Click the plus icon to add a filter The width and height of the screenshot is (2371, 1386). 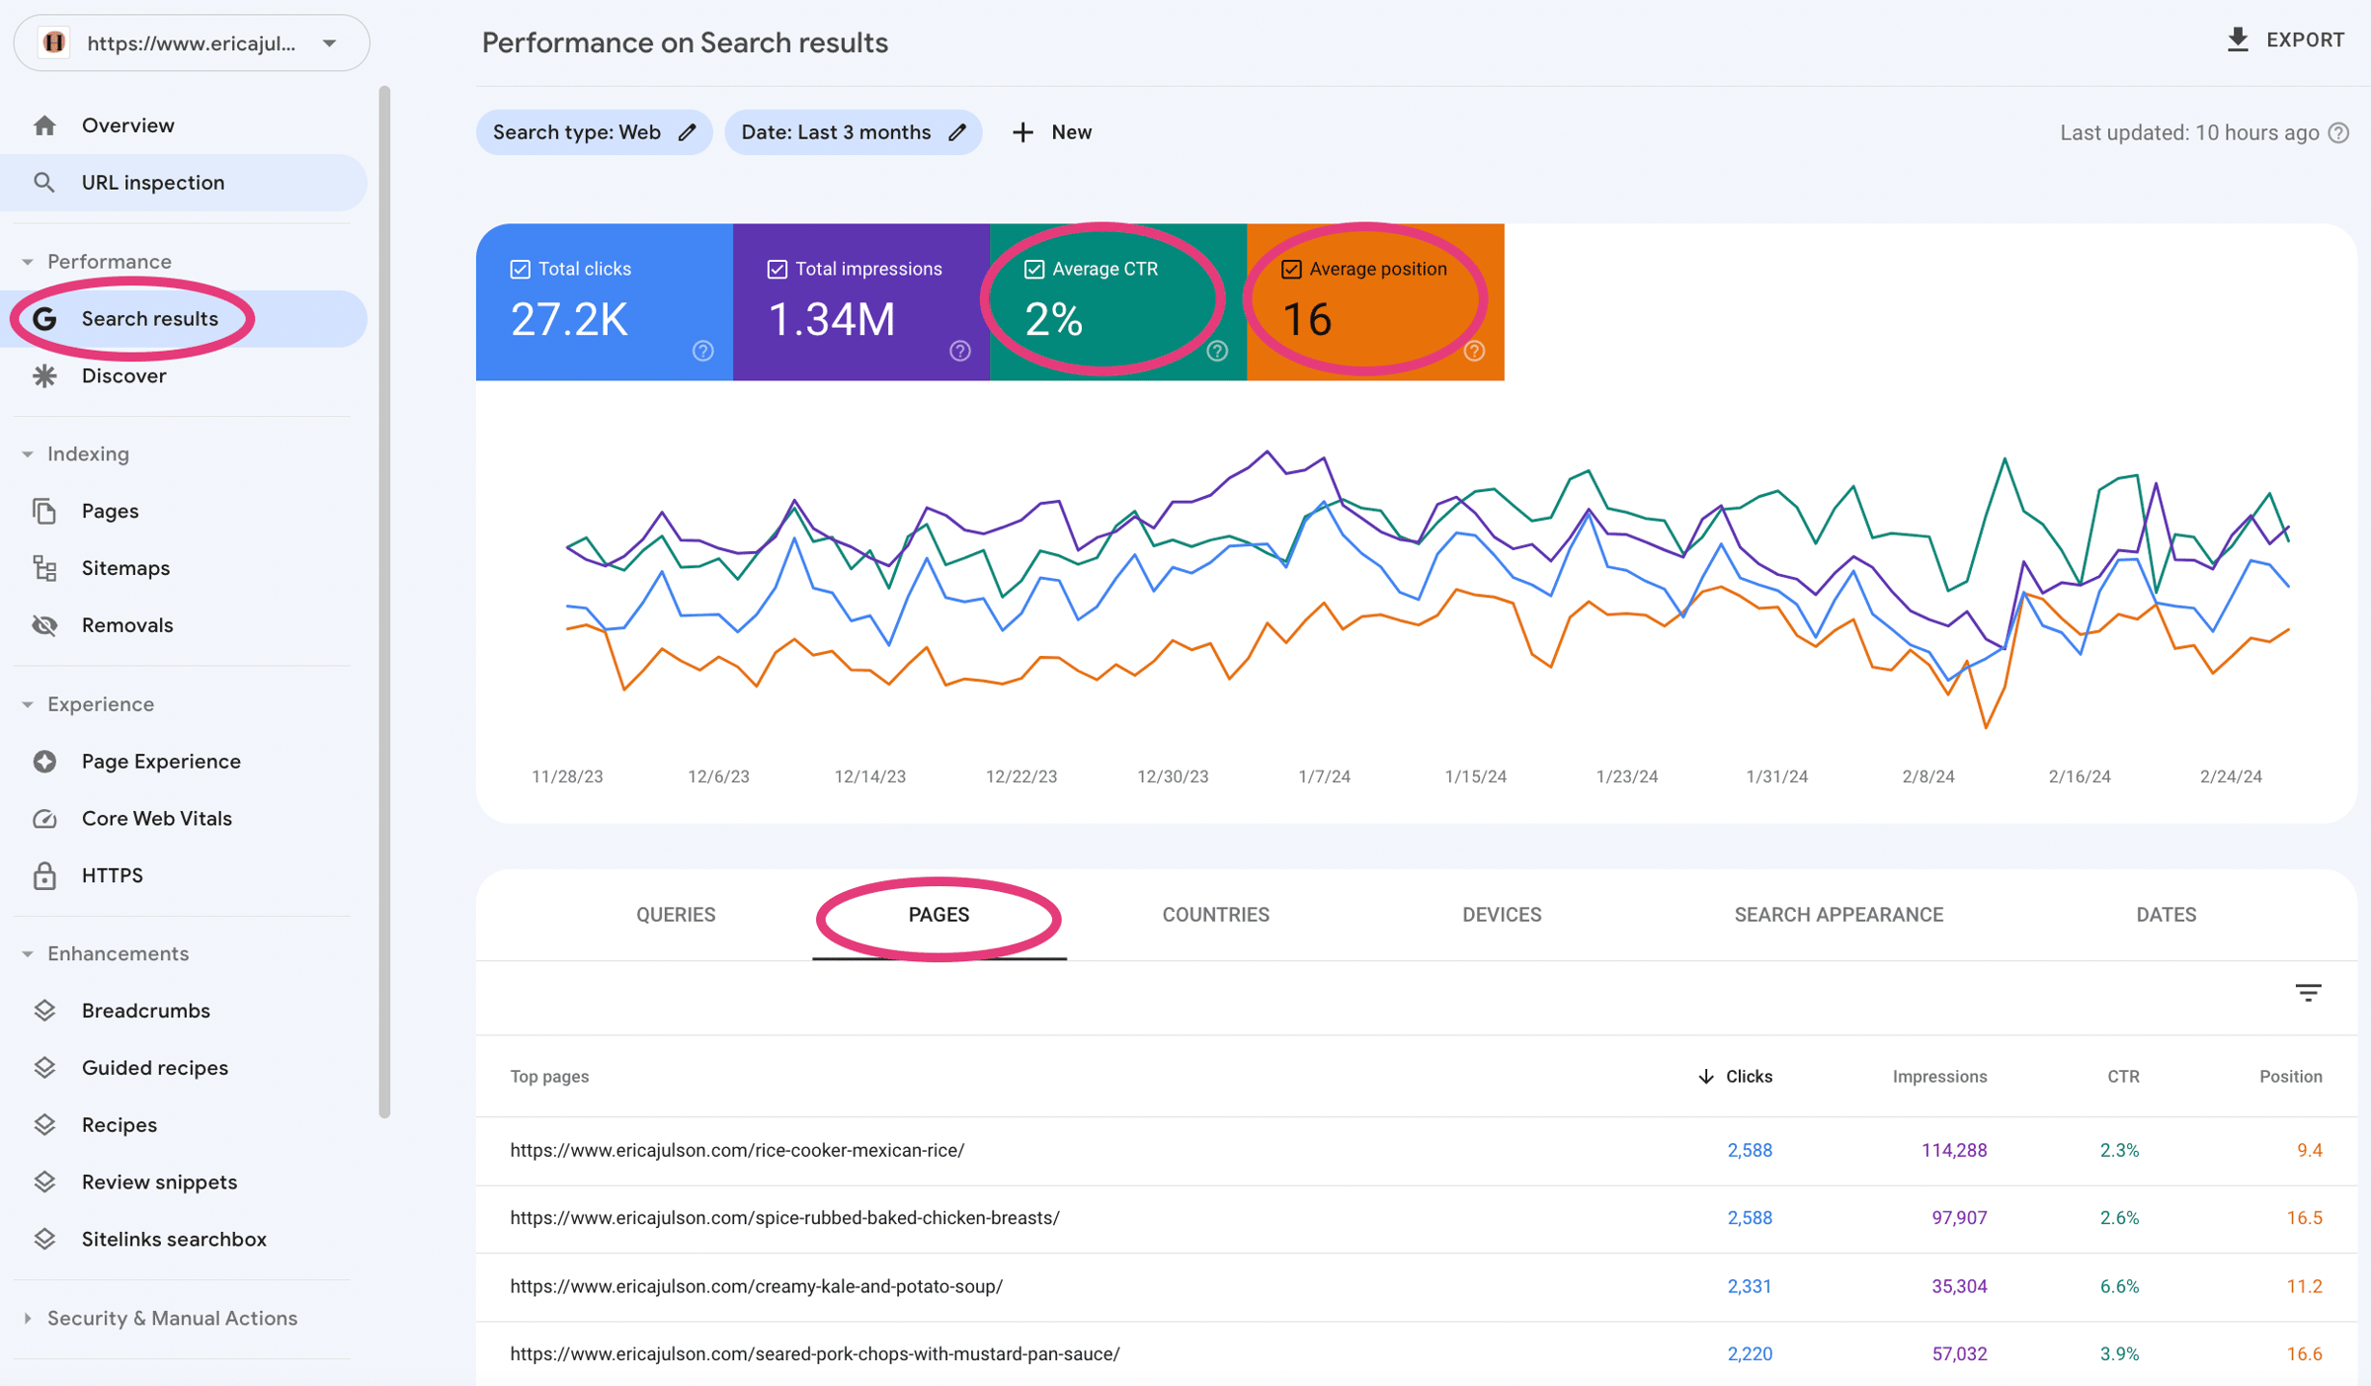coord(1022,132)
